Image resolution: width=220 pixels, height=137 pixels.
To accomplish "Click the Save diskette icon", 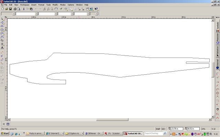I will pos(11,9).
